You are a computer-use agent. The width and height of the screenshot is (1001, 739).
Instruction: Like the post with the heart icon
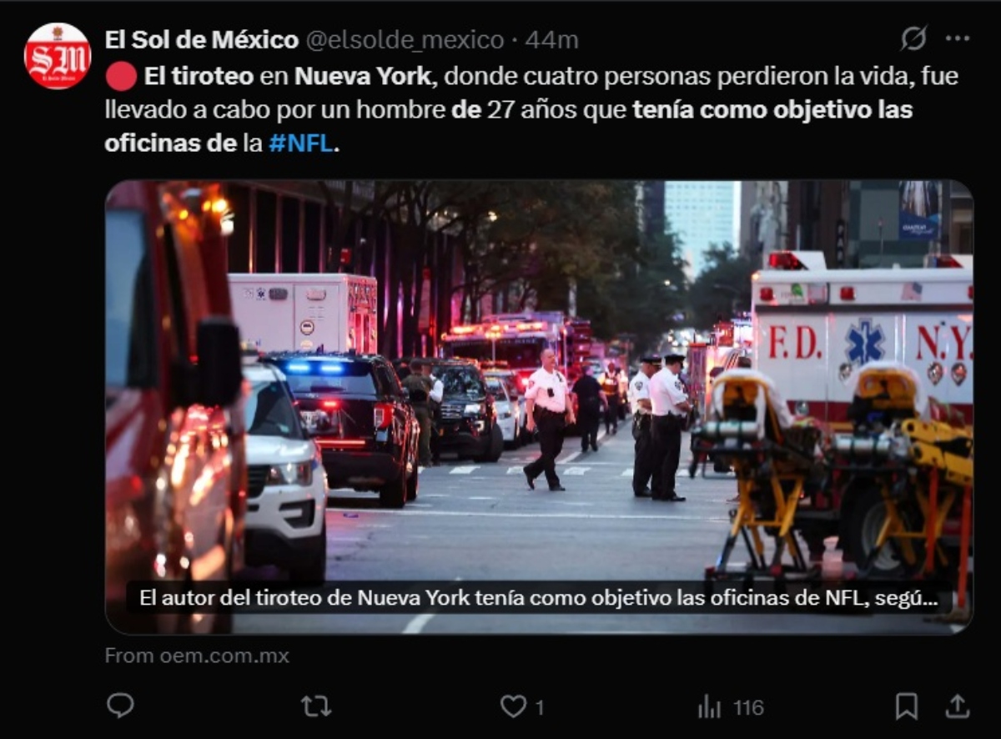(x=513, y=707)
